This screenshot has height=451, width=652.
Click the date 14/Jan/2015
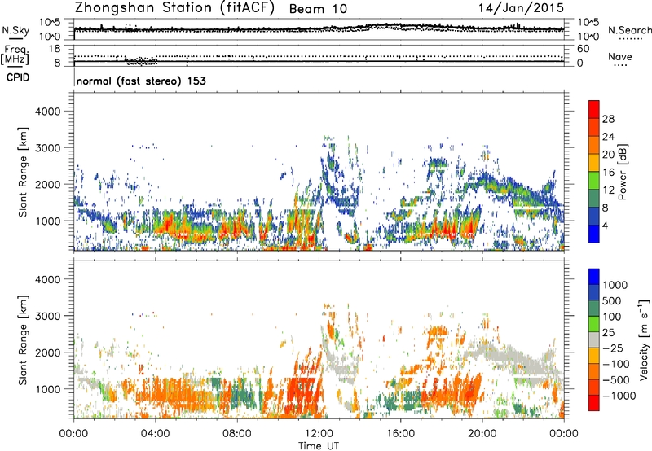click(521, 8)
